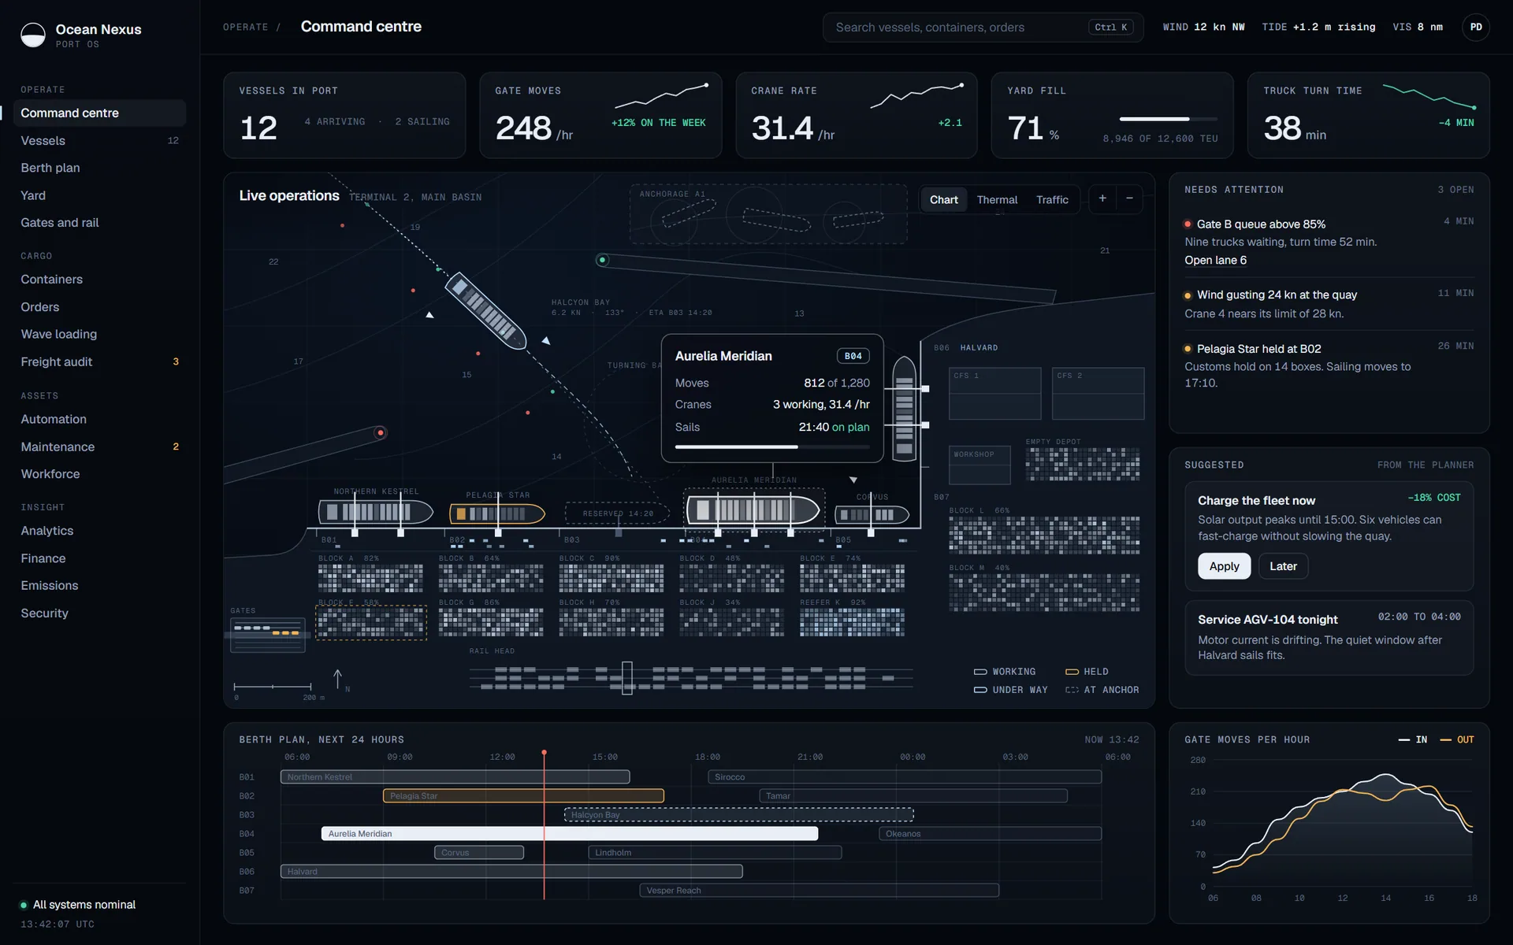1513x945 pixels.
Task: Click the Corvus vessel at berth B05
Action: [872, 515]
